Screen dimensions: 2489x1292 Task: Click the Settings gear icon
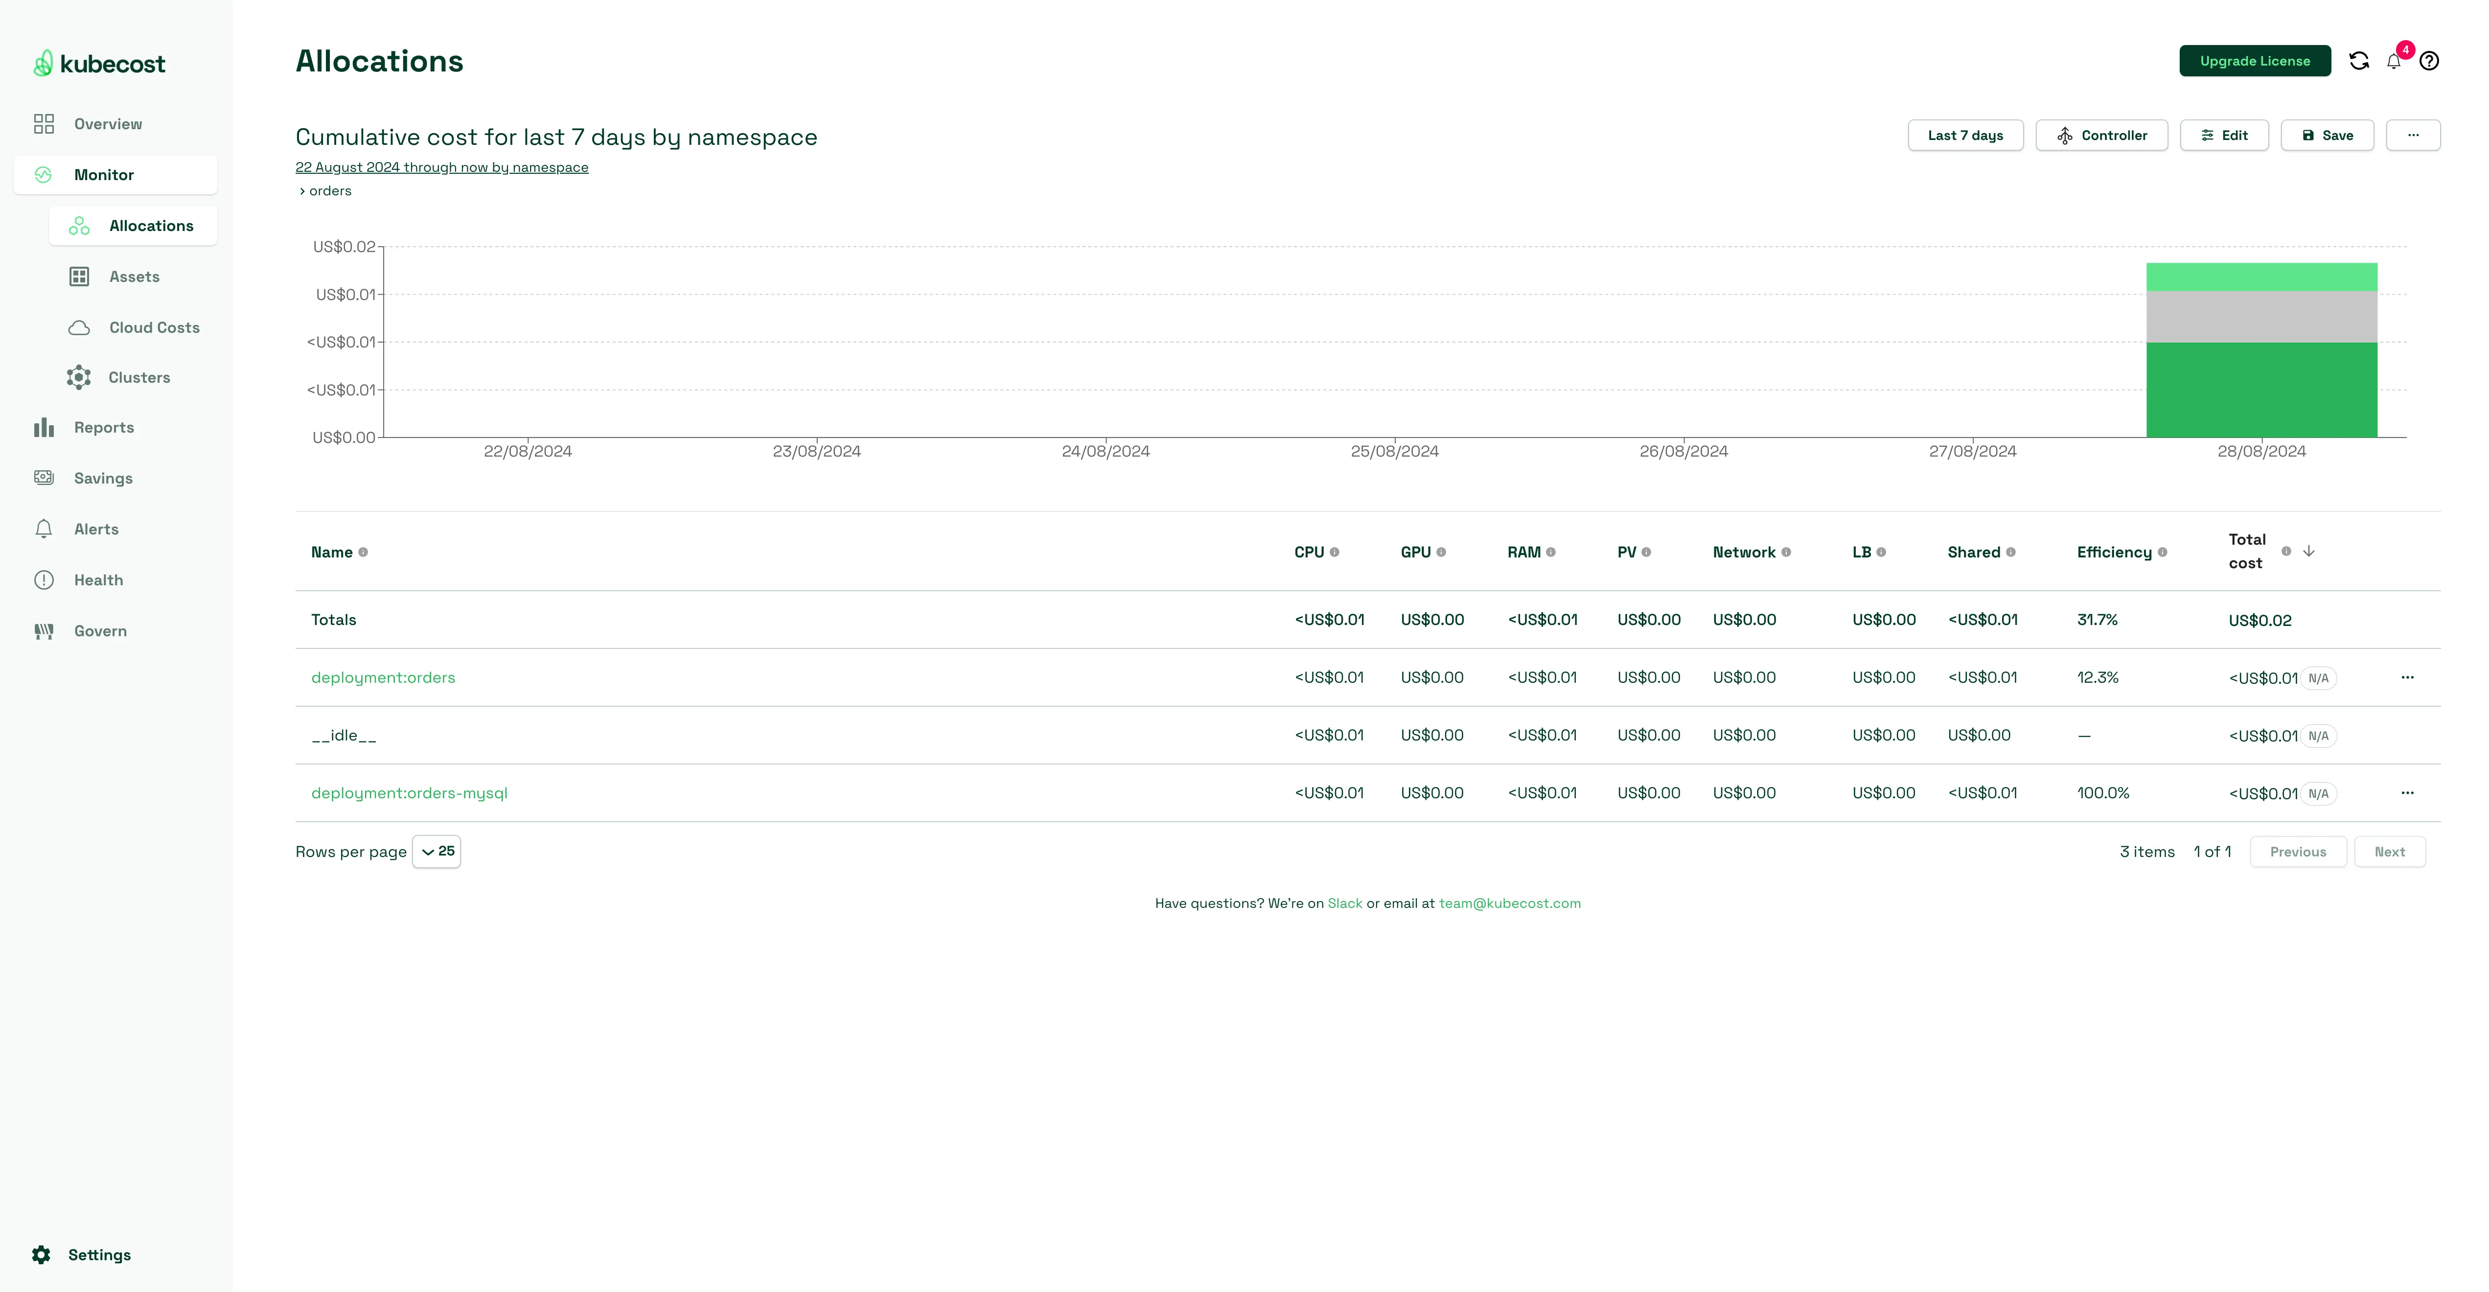click(x=41, y=1254)
